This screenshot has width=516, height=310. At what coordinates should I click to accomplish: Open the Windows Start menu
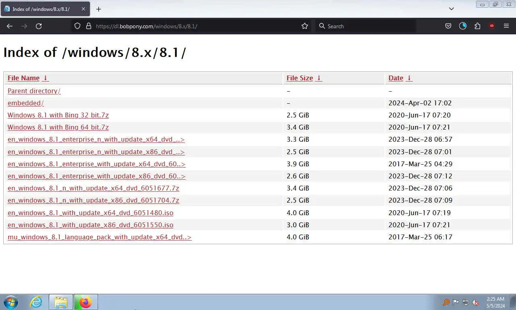[11, 302]
